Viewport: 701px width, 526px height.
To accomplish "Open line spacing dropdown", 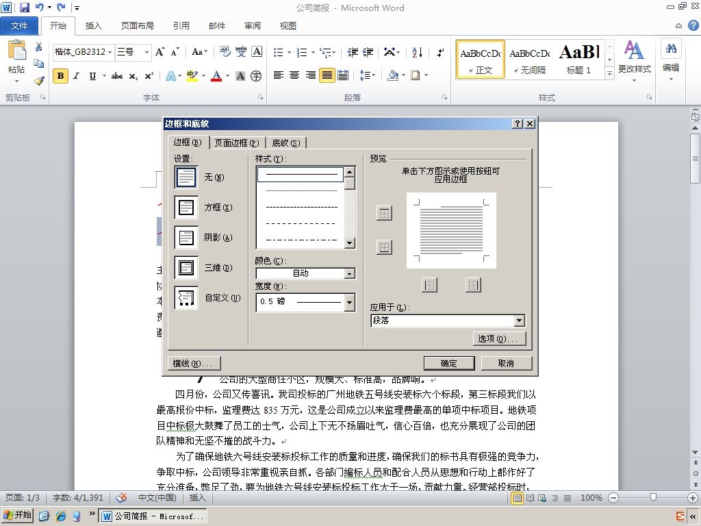I will (x=368, y=75).
